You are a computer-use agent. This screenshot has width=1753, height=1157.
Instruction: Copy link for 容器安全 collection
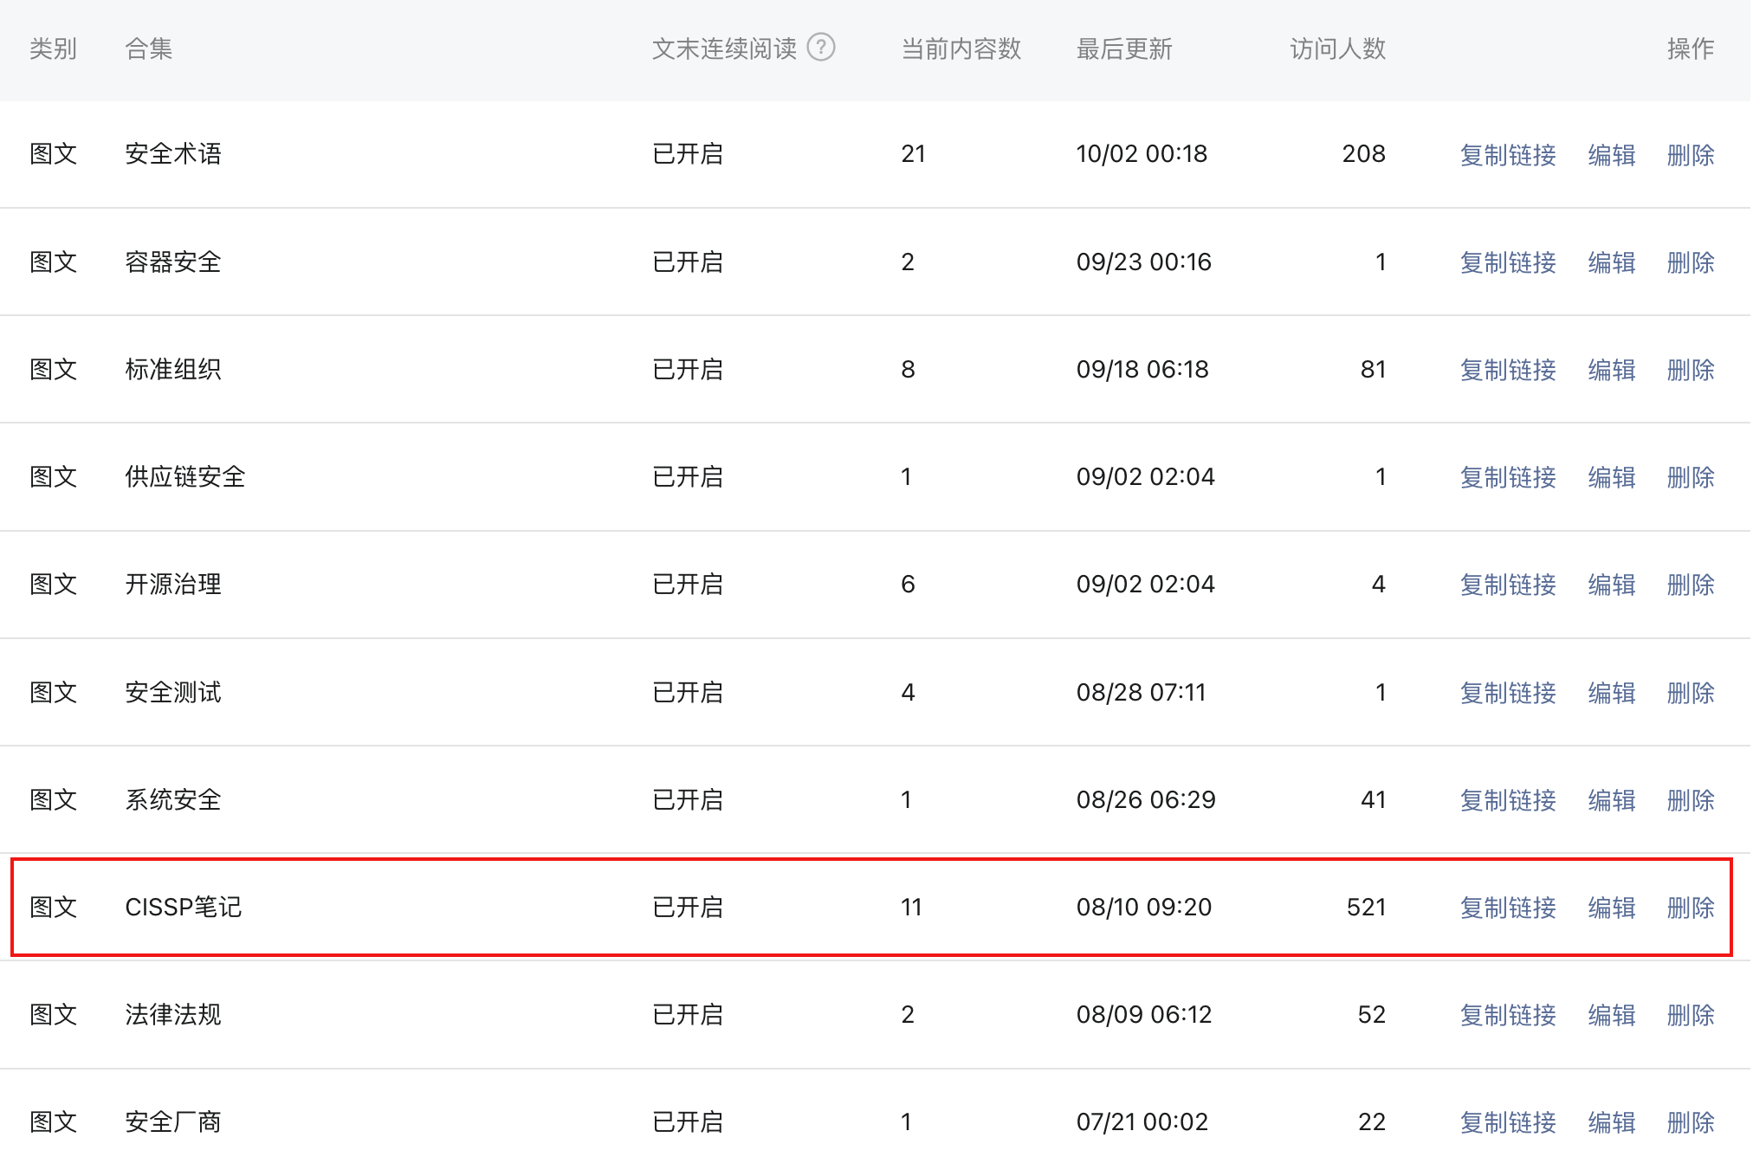pos(1508,262)
